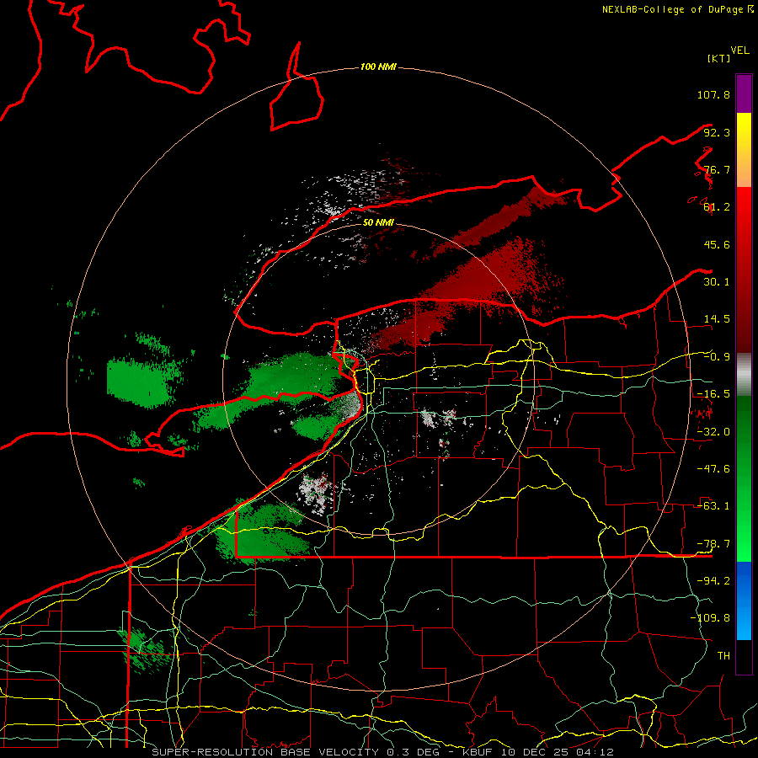The height and width of the screenshot is (758, 758).
Task: Click the VEL legend title
Action: [x=739, y=51]
